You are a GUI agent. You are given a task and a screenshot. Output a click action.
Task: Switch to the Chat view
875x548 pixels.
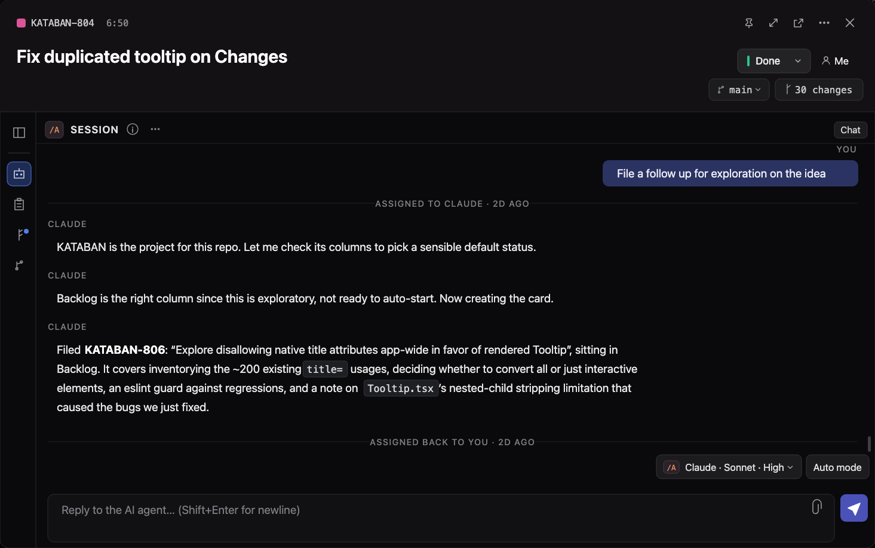click(851, 130)
